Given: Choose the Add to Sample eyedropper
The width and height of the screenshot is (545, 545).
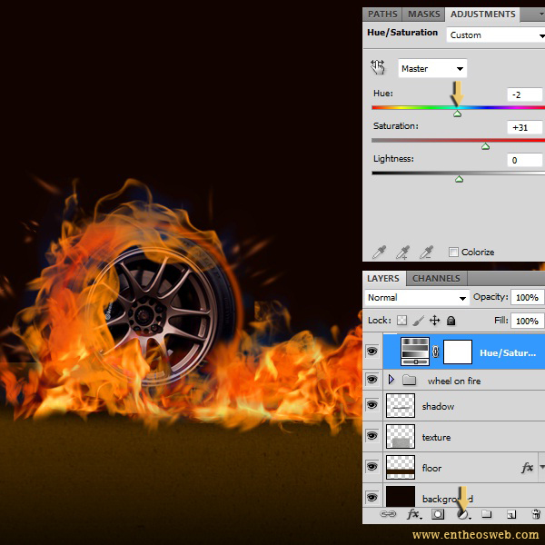Looking at the screenshot, I should point(402,252).
